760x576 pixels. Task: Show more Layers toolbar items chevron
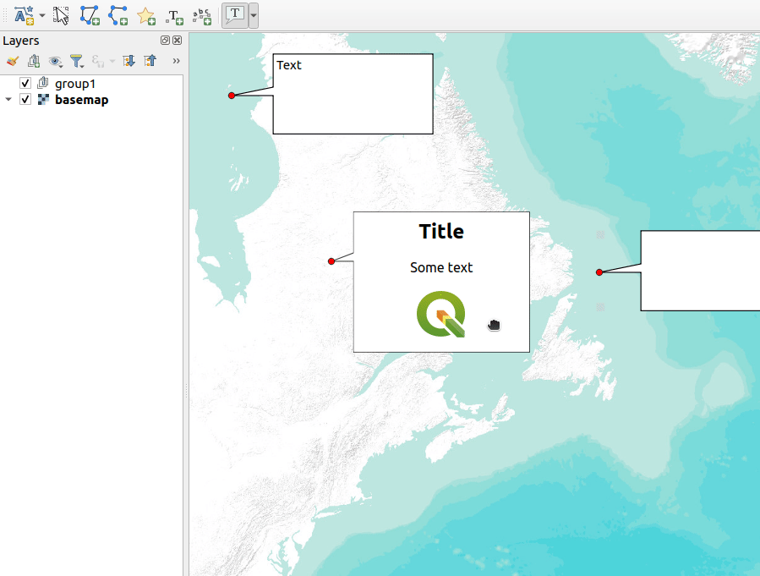point(176,61)
